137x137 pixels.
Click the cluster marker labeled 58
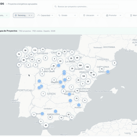pos(25,50)
